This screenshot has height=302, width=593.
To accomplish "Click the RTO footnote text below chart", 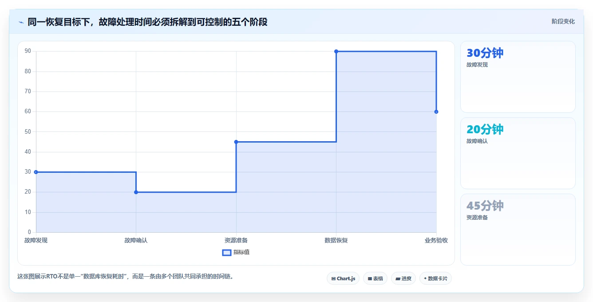I will point(126,276).
